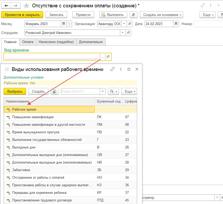This screenshot has height=204, width=223.
Task: Decrease month with the down spinner arrow
Action: point(69,25)
